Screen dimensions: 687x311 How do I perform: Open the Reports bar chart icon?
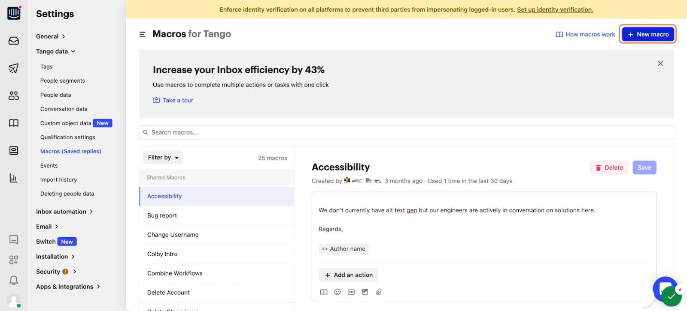coord(14,178)
